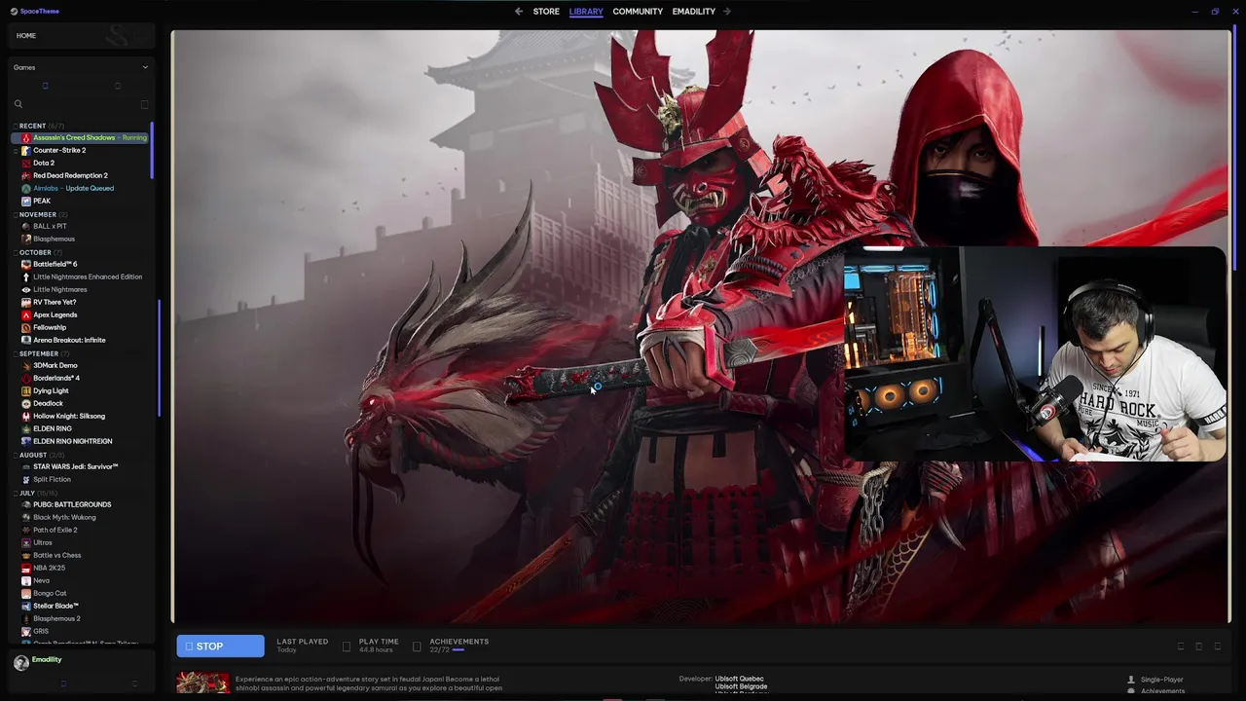Viewport: 1246px width, 701px height.
Task: Select Black Myth: Wukong entry
Action: pyautogui.click(x=64, y=518)
